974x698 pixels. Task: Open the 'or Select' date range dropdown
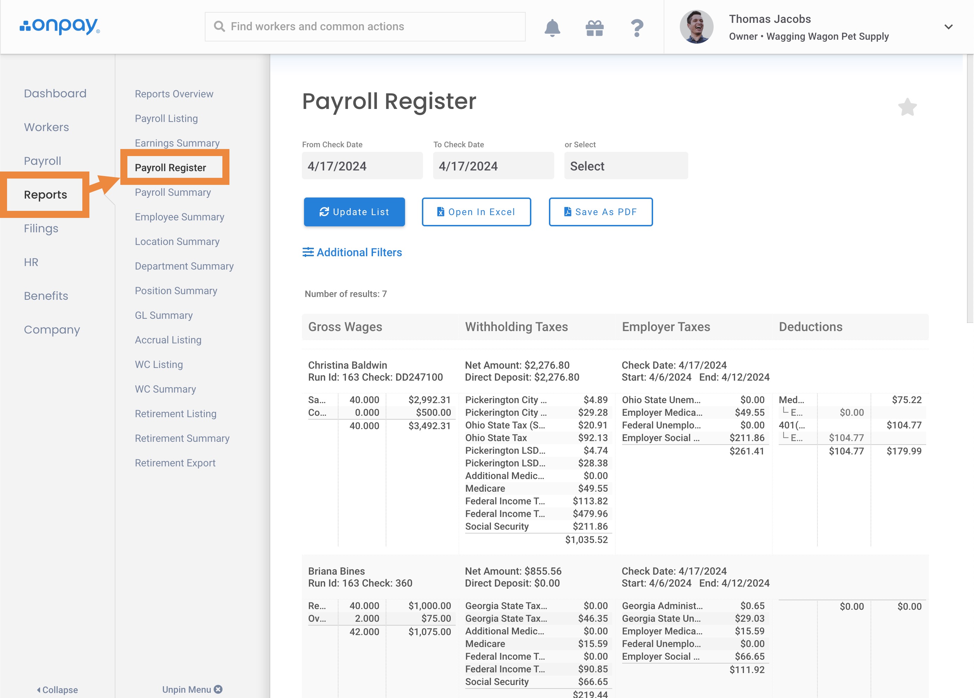pyautogui.click(x=626, y=166)
